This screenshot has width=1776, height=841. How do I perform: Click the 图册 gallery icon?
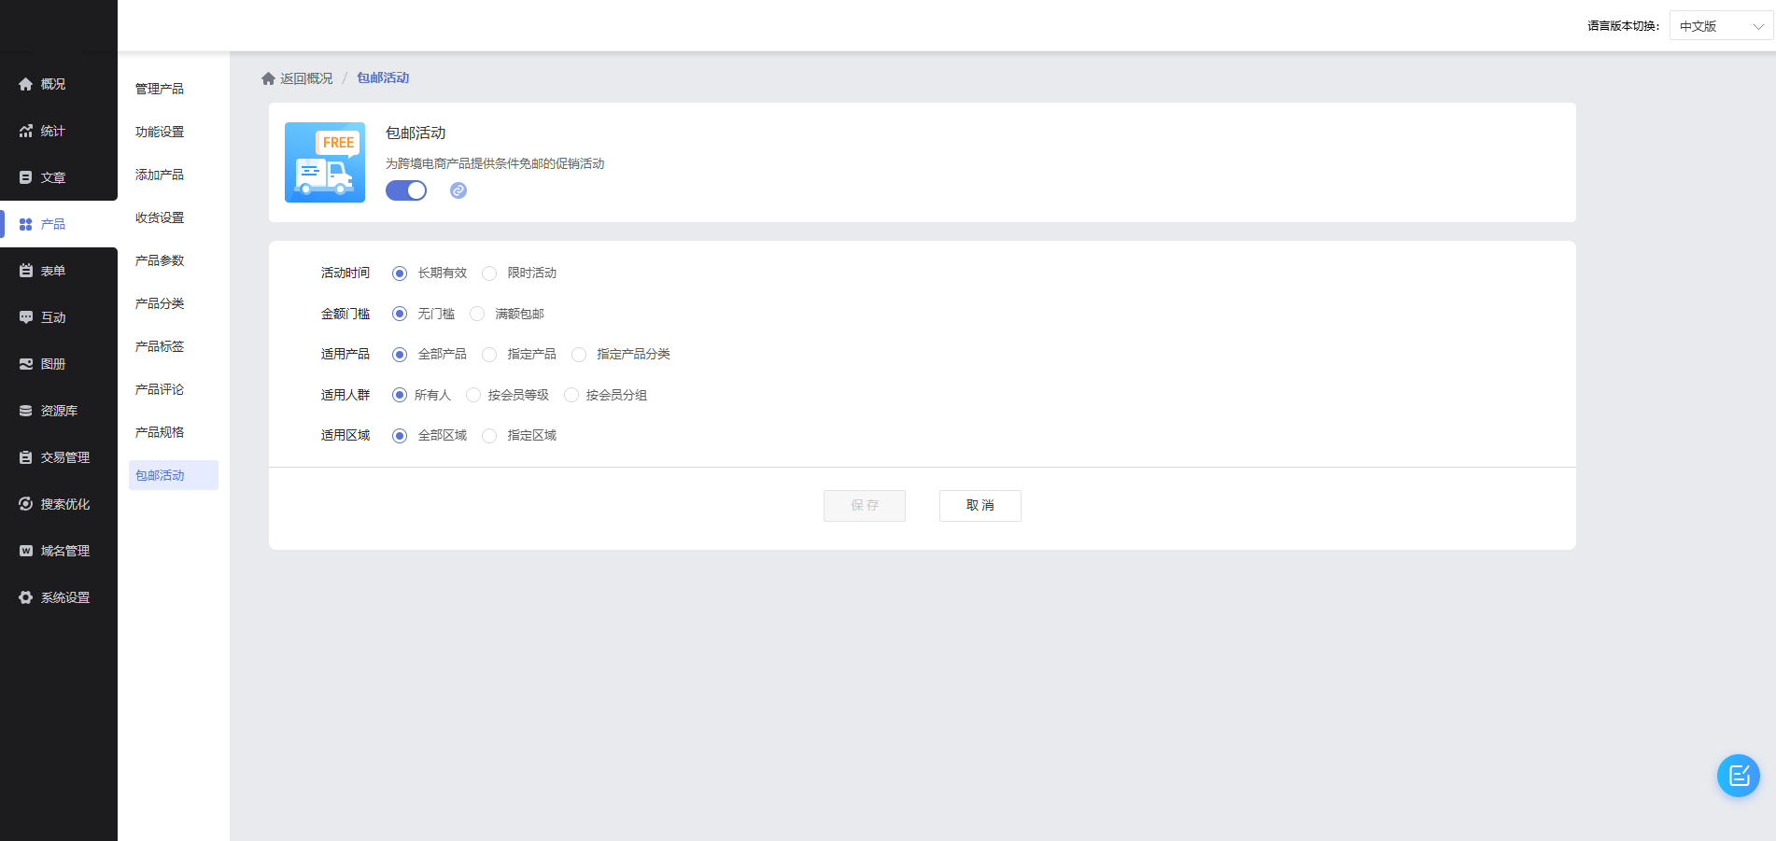tap(26, 364)
